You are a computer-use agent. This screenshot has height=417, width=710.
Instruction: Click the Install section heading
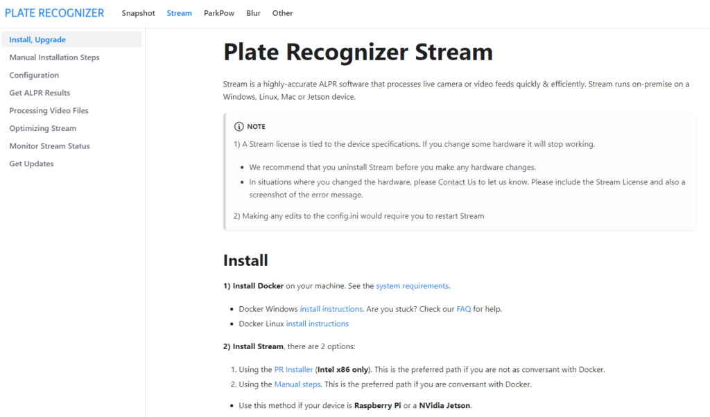[245, 260]
